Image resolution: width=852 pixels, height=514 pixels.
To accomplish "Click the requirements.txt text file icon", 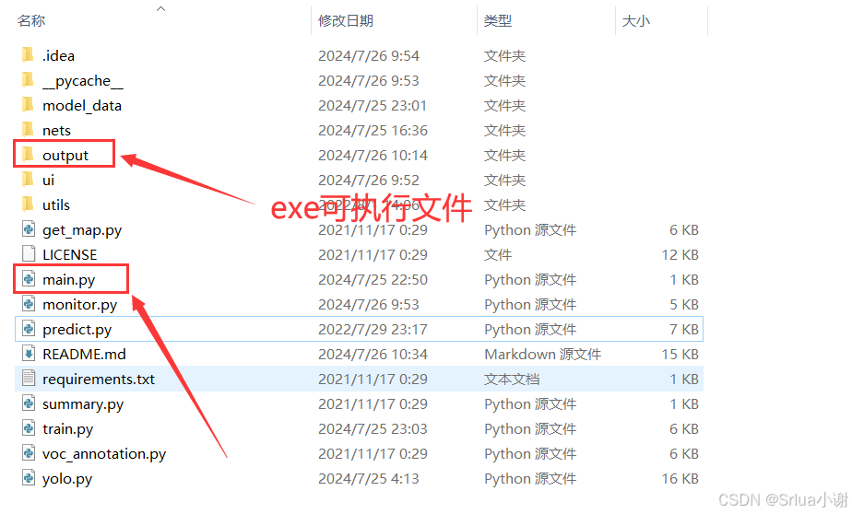I will 29,379.
